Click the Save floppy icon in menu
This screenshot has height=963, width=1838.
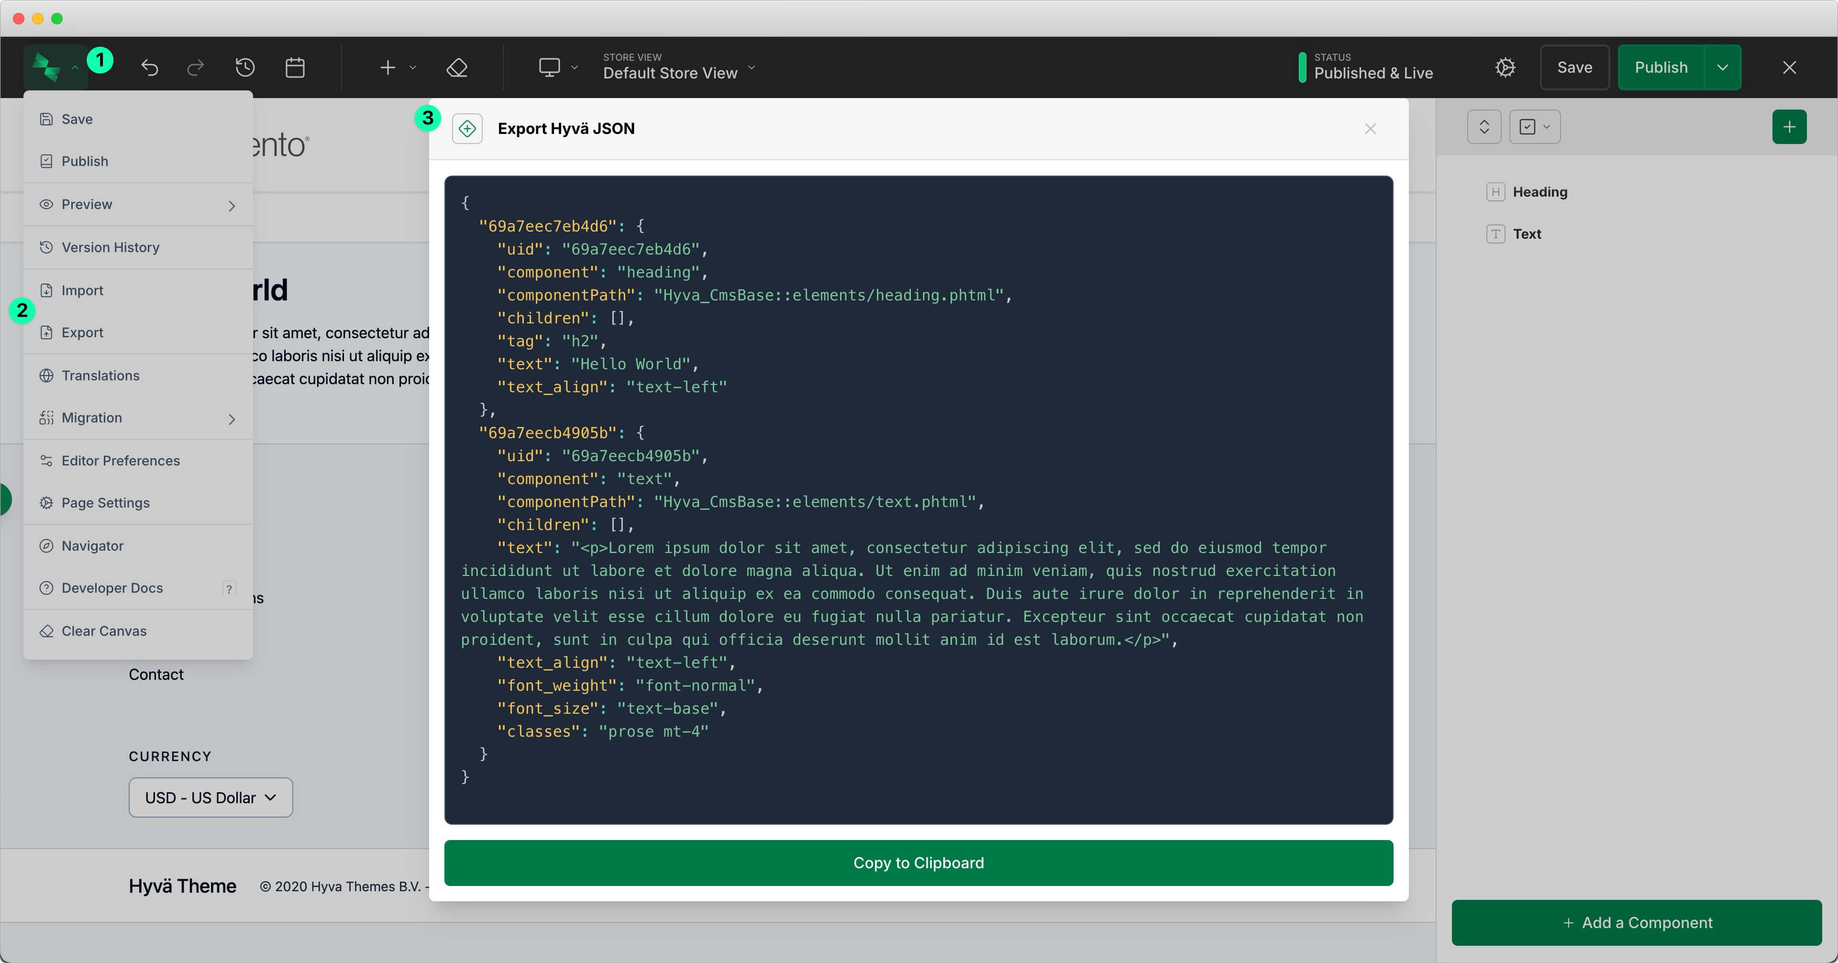[46, 119]
